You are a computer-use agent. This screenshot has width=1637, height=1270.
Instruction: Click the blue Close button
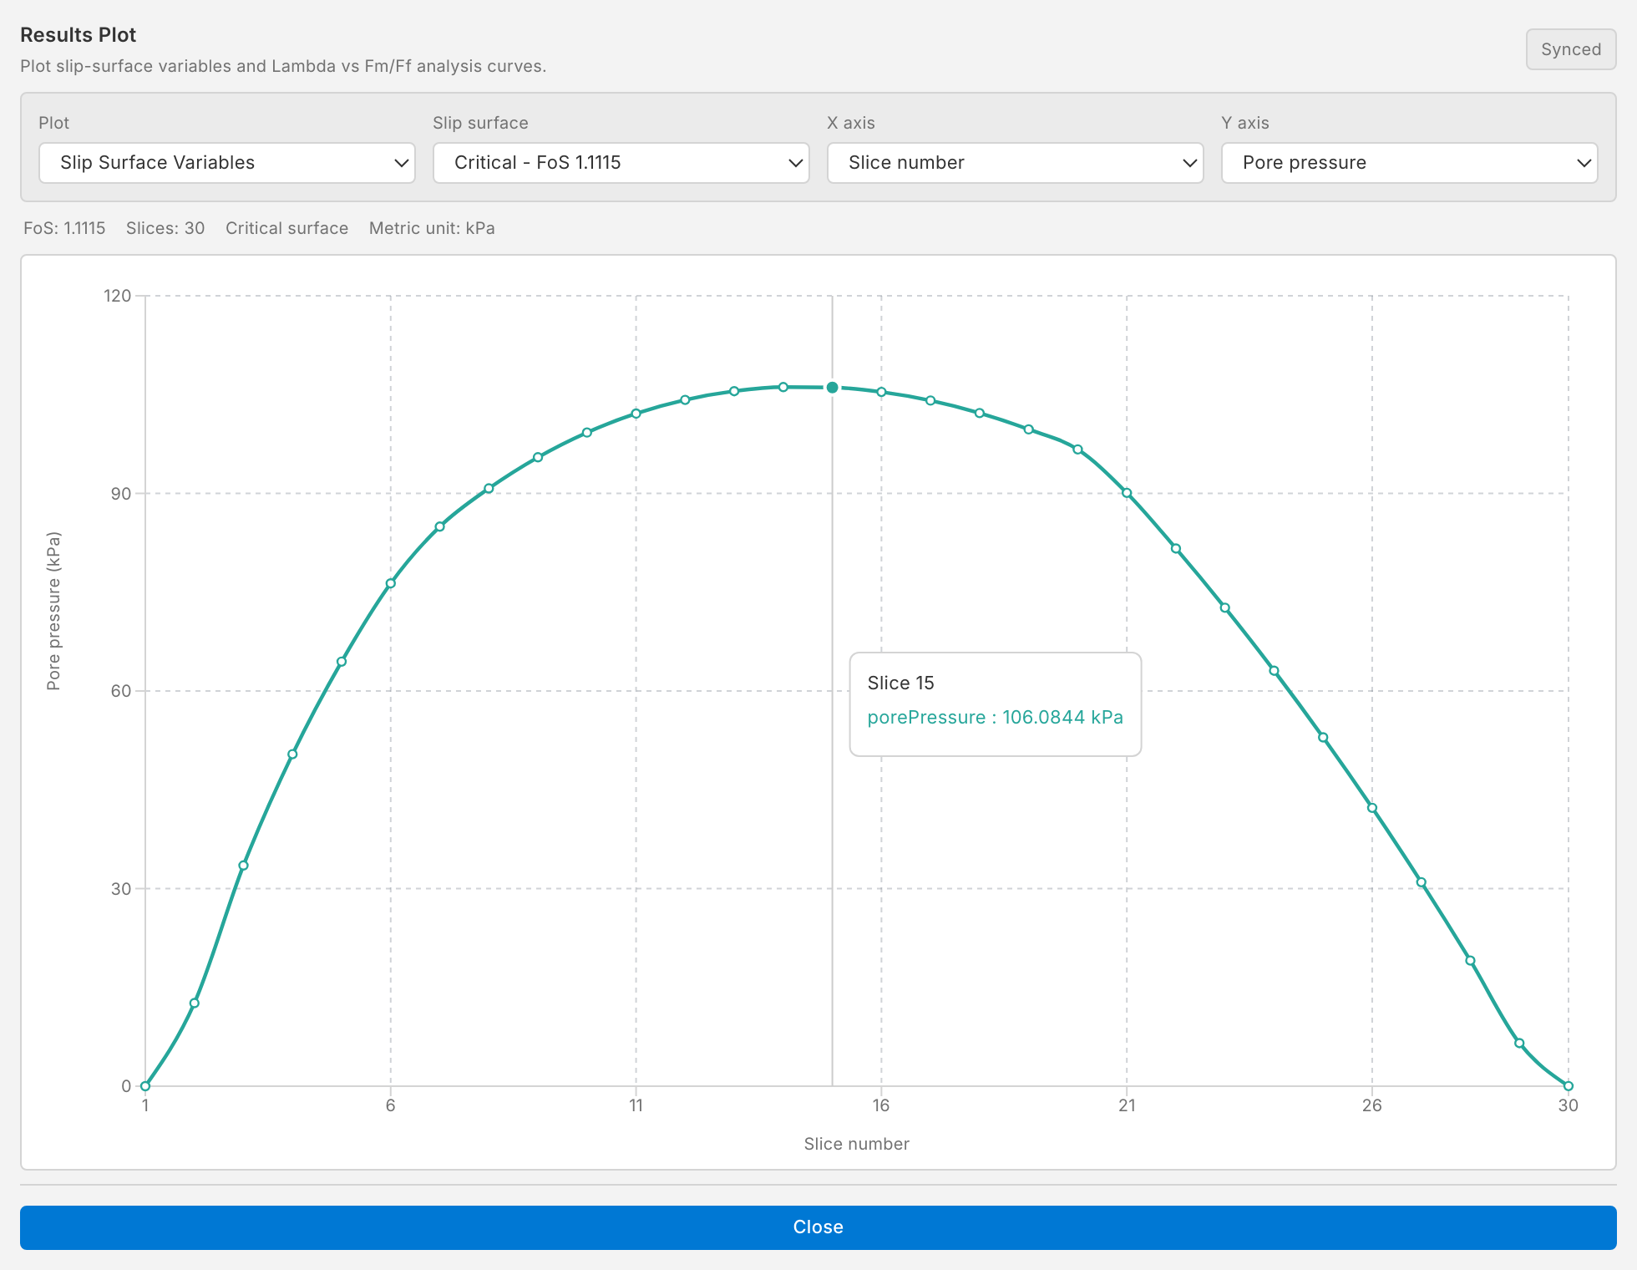pyautogui.click(x=818, y=1227)
